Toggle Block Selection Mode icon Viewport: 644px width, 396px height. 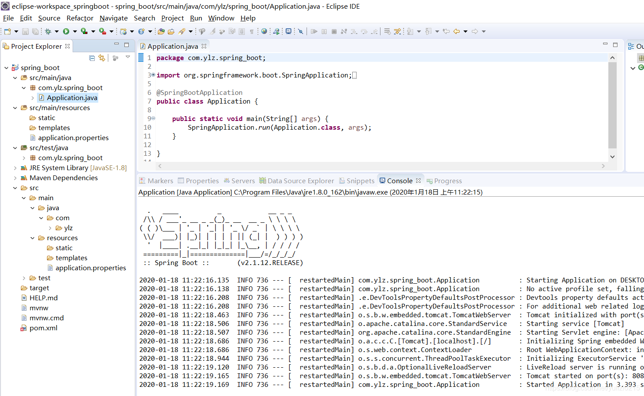242,31
